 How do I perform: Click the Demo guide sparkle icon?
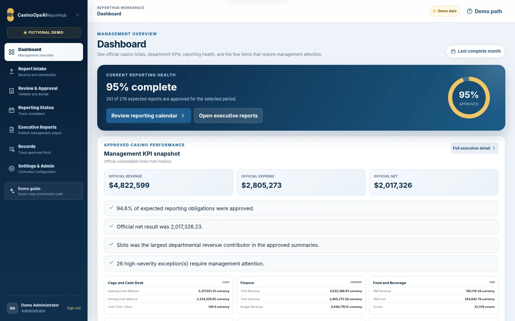[x=12, y=191]
